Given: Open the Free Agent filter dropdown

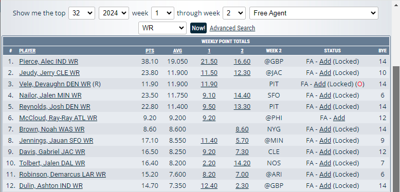Looking at the screenshot, I should 314,13.
